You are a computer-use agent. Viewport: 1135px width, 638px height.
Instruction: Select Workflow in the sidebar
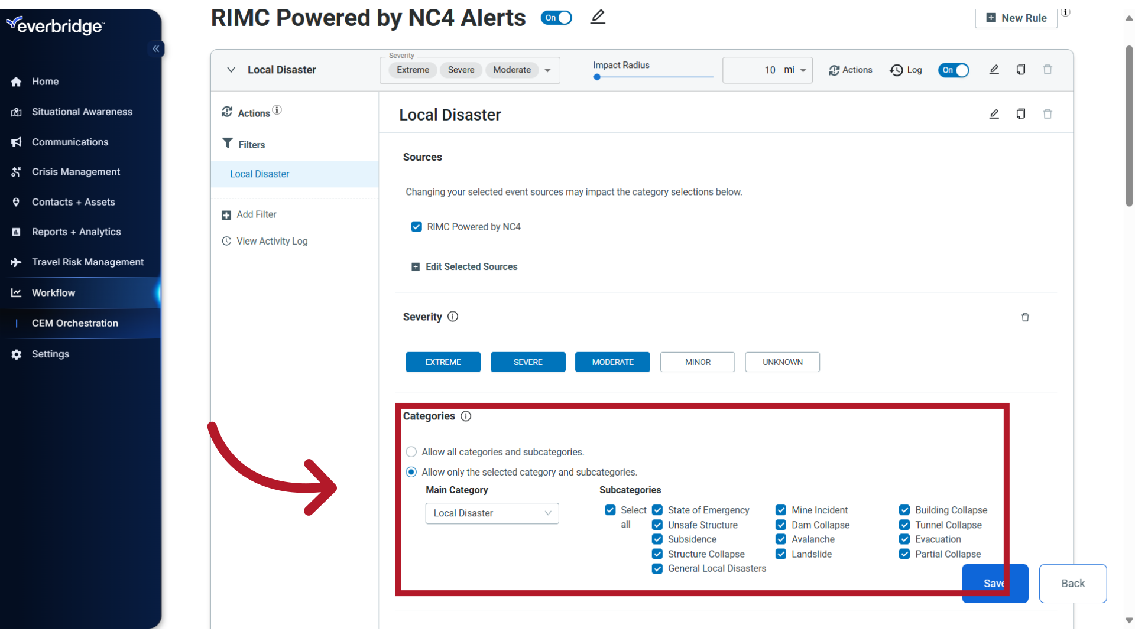80,293
